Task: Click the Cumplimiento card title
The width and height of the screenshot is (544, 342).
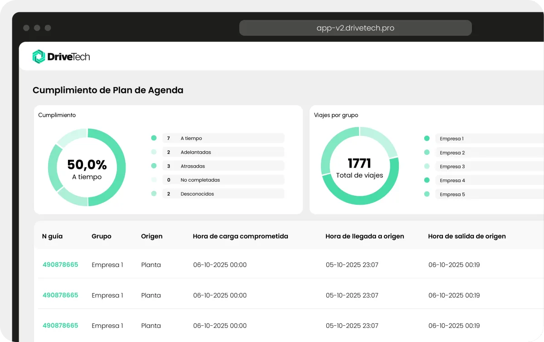Action: pos(57,115)
